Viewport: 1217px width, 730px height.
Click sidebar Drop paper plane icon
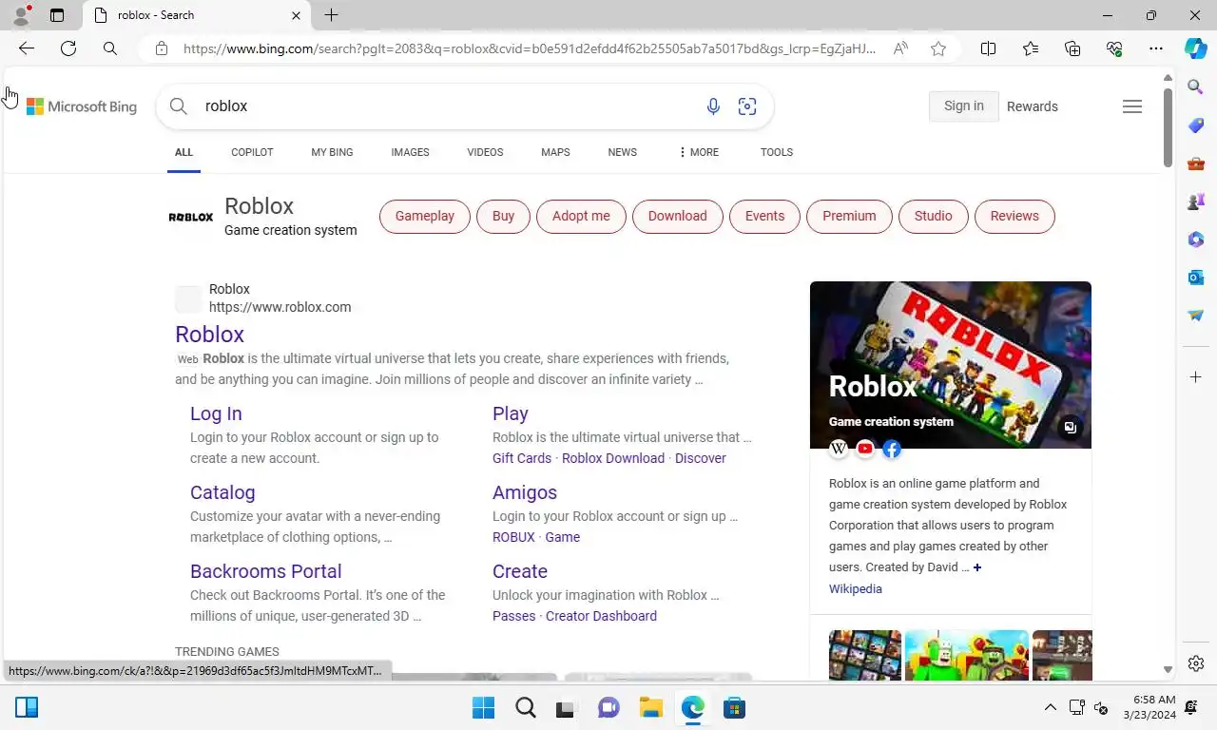[x=1196, y=316]
